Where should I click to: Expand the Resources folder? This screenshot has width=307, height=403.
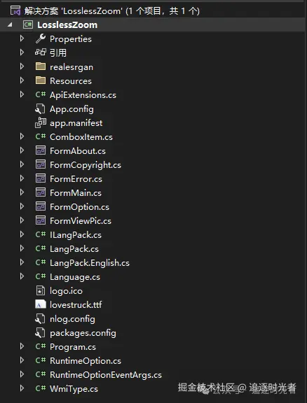(22, 80)
